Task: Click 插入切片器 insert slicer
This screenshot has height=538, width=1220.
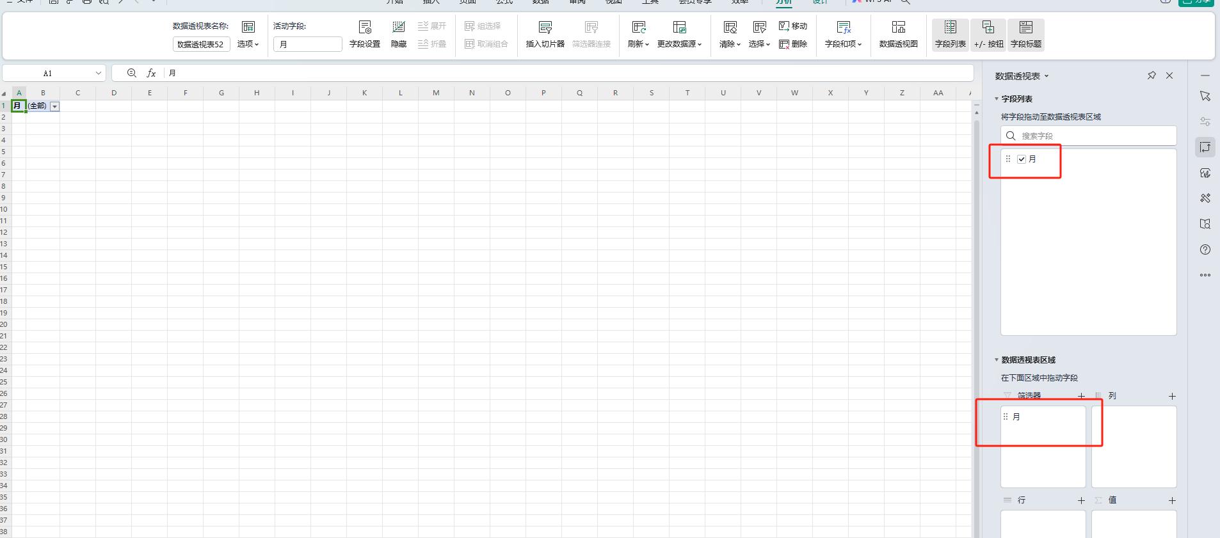Action: point(545,35)
